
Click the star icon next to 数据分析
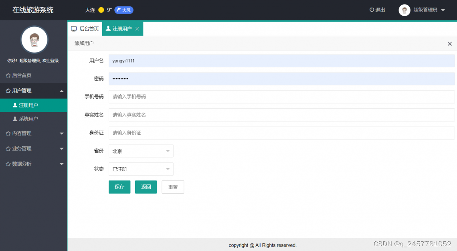8,164
